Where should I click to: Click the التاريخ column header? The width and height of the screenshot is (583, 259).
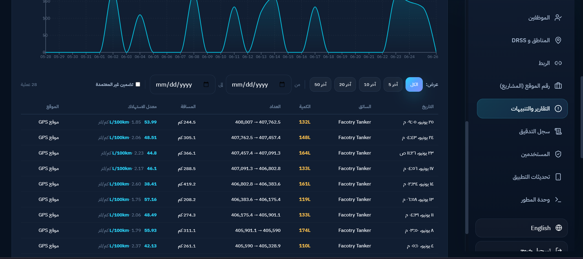(x=427, y=107)
